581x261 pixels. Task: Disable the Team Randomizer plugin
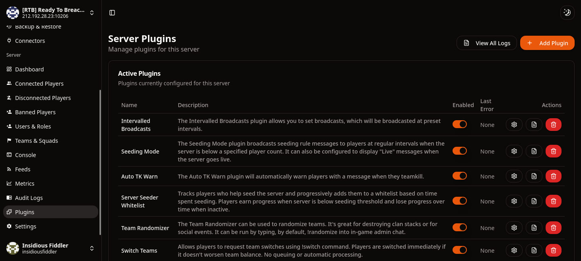460,227
